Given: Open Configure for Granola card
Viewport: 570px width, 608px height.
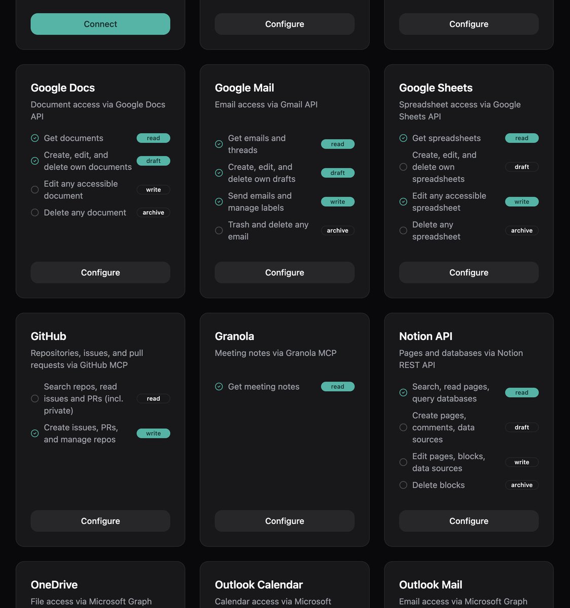Looking at the screenshot, I should (x=284, y=521).
